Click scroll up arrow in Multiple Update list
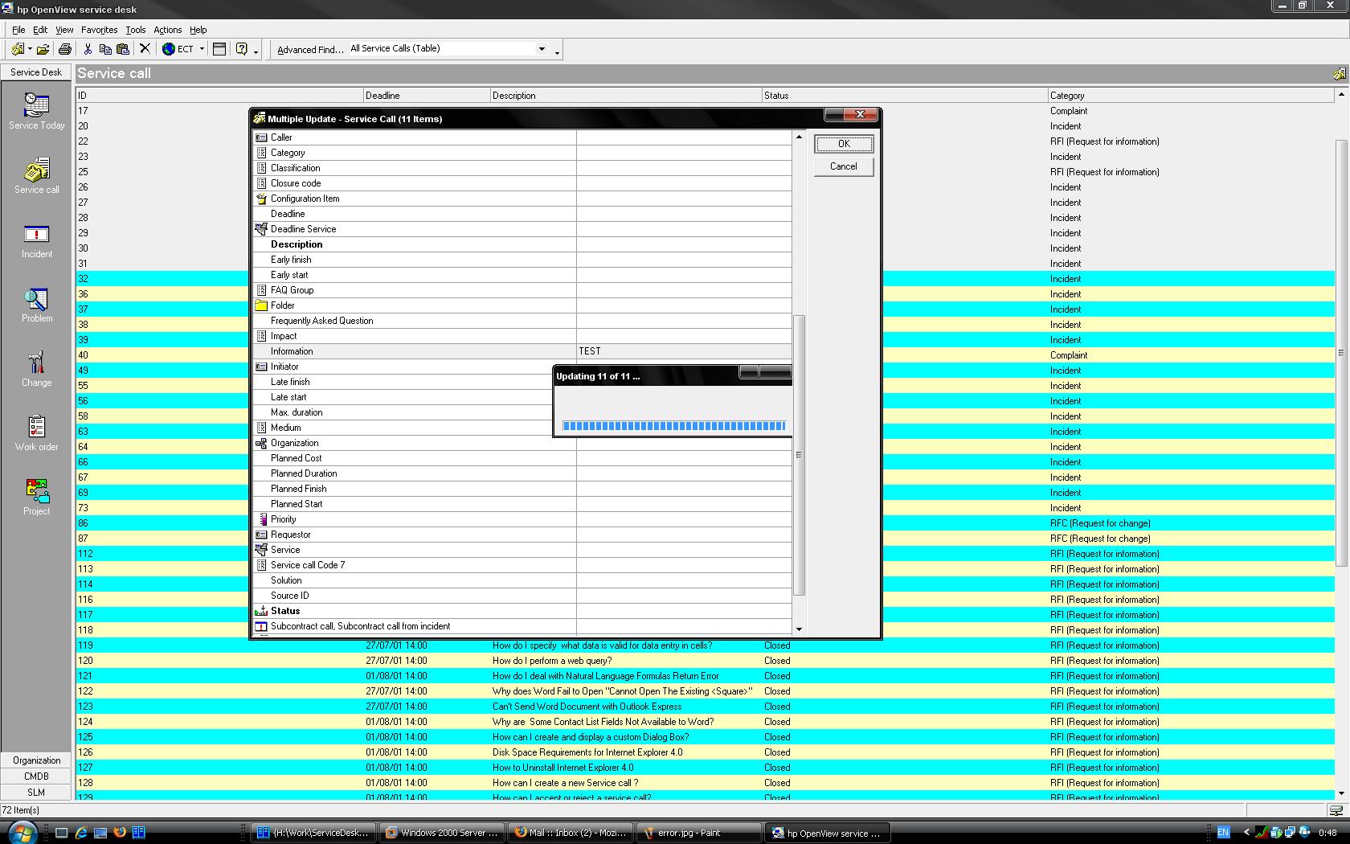This screenshot has width=1350, height=844. coord(799,137)
